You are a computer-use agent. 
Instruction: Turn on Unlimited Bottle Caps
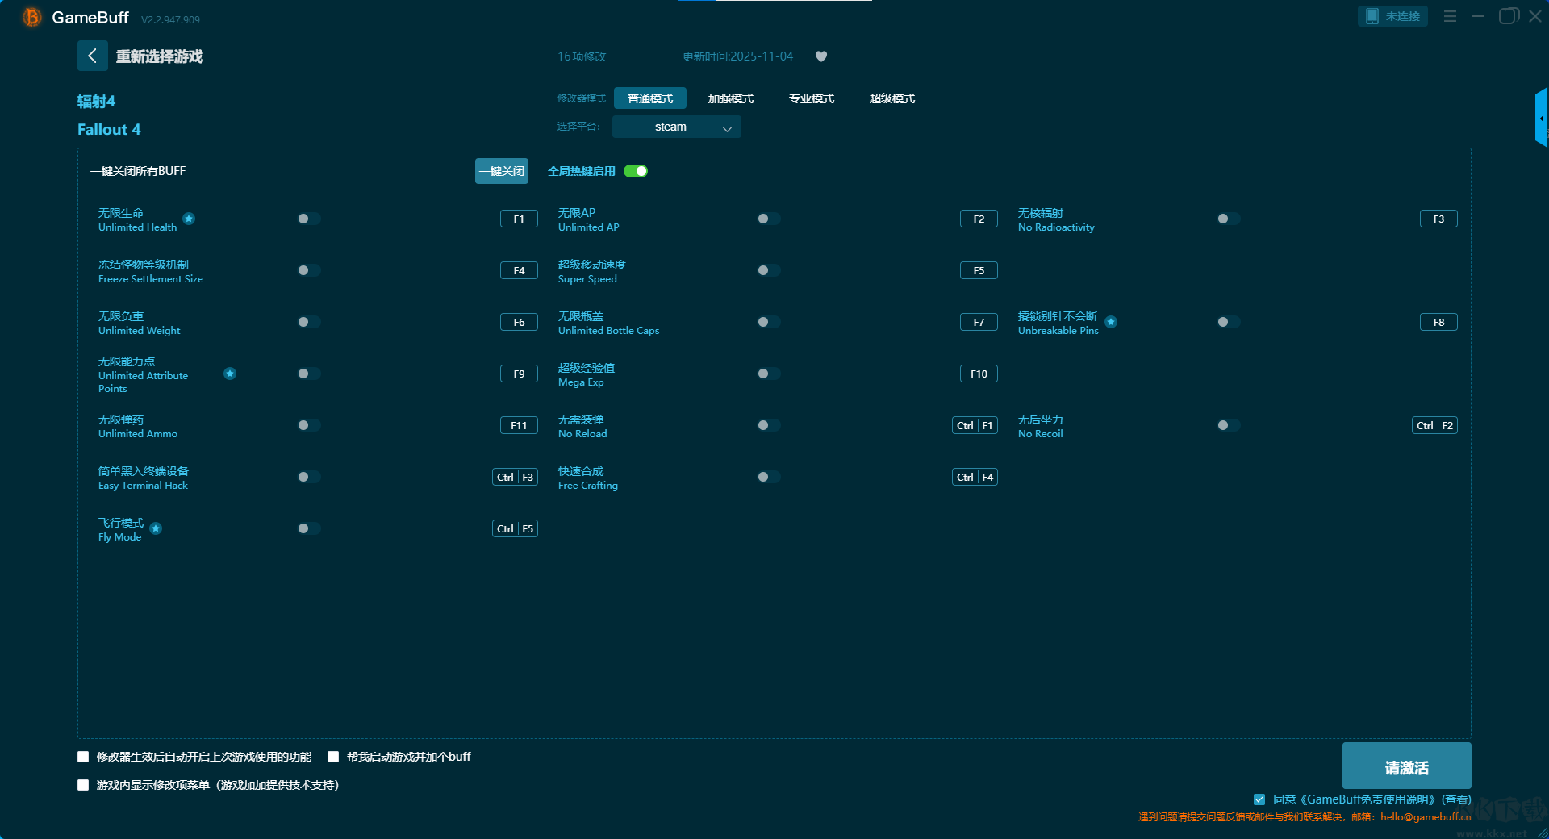pyautogui.click(x=769, y=322)
